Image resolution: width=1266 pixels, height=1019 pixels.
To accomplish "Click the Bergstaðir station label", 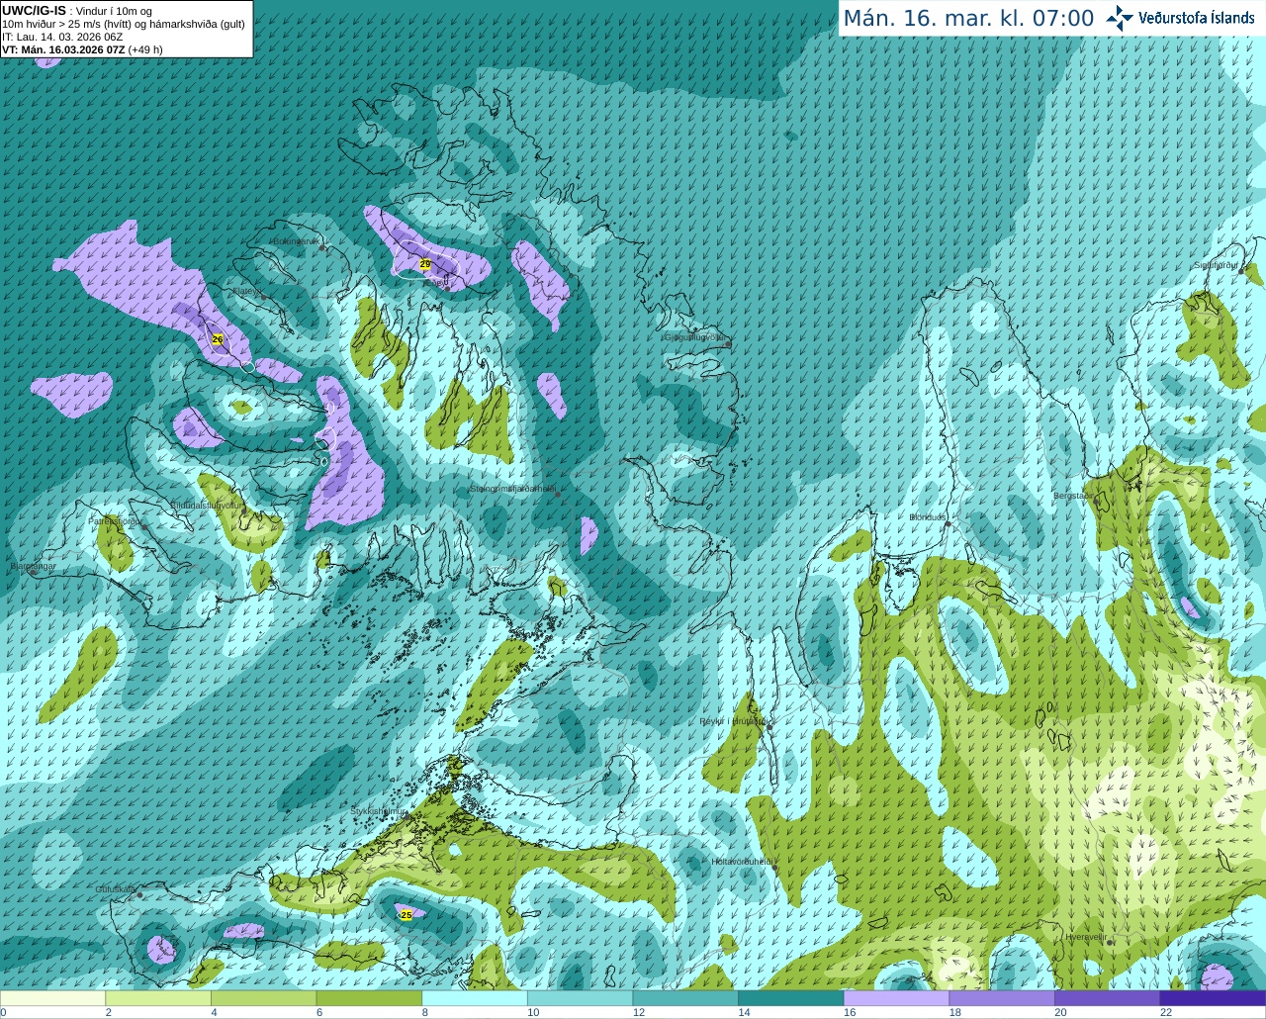I will click(1074, 496).
